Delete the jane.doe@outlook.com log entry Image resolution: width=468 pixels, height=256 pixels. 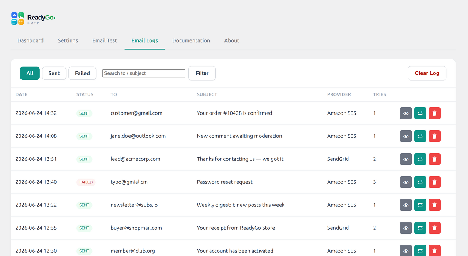point(434,136)
